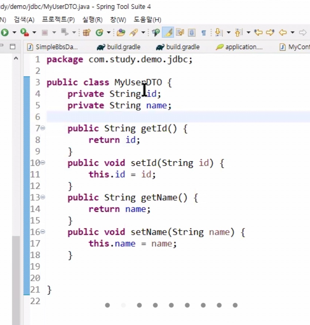Open Previous Annotation dropdown arrow
Image resolution: width=310 pixels, height=325 pixels.
point(248,32)
